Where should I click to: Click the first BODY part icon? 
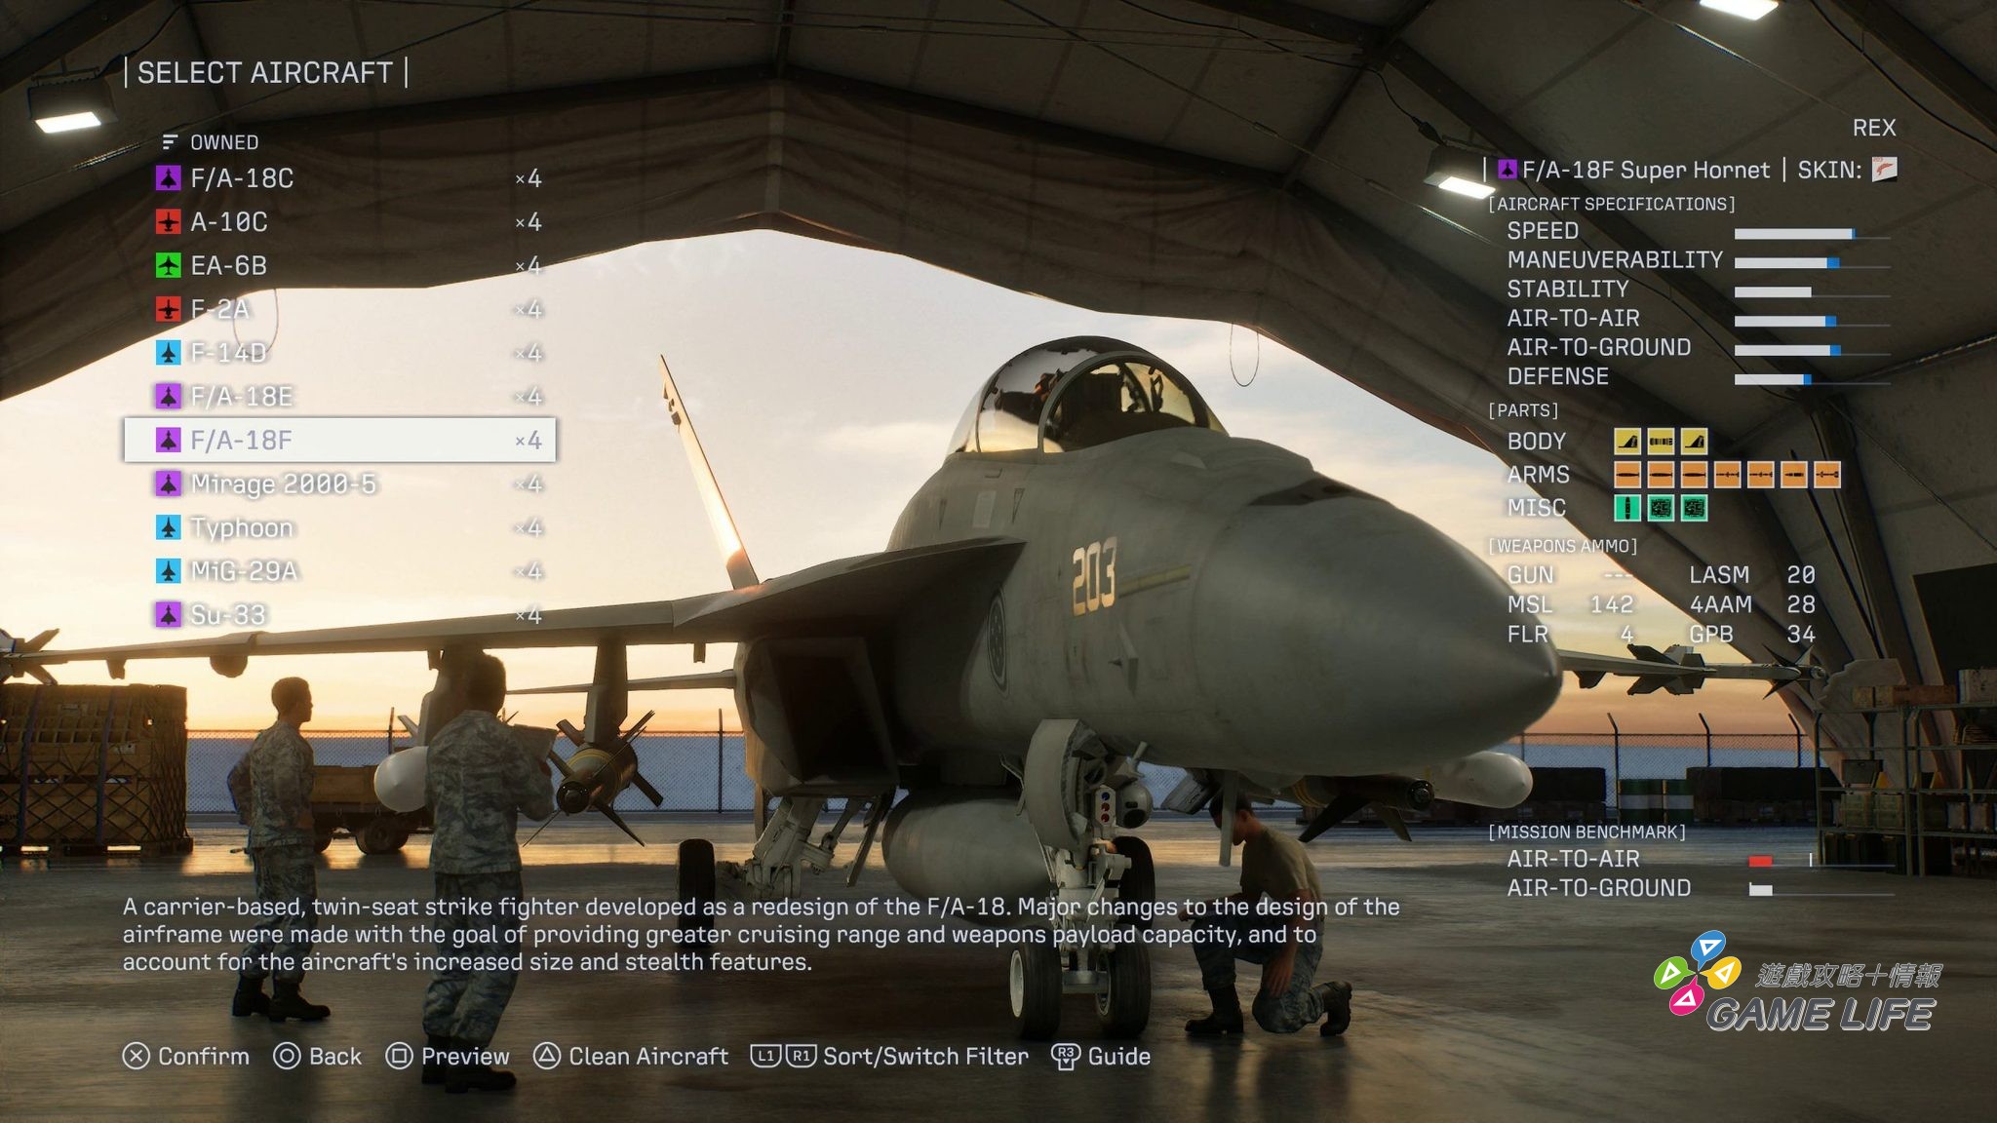[x=1627, y=442]
